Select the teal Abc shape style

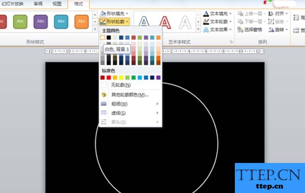(61, 22)
